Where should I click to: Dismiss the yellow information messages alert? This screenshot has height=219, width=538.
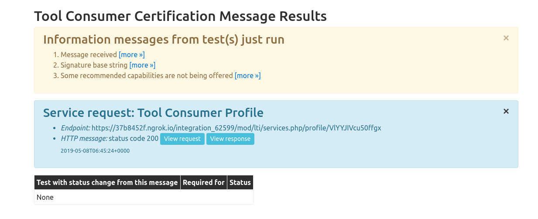coord(506,38)
